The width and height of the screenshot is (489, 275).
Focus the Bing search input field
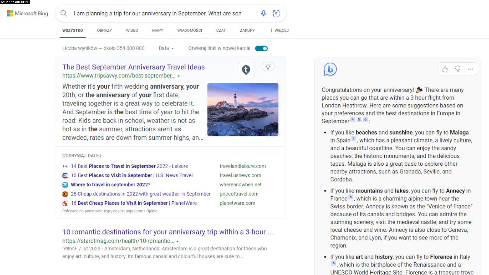coord(157,13)
